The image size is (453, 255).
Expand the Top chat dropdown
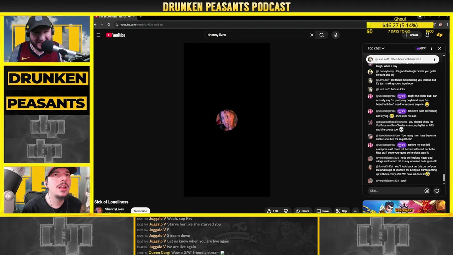pyautogui.click(x=376, y=48)
